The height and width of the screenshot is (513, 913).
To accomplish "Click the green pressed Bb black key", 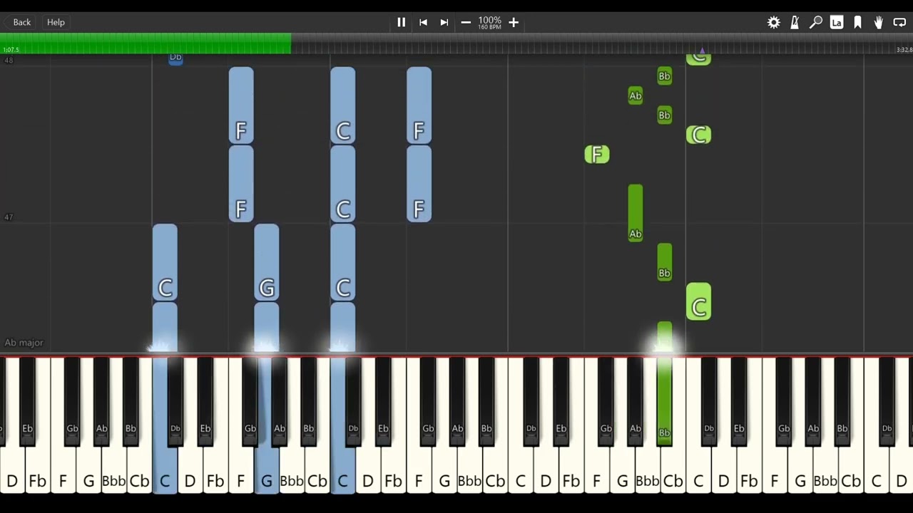I will (664, 400).
